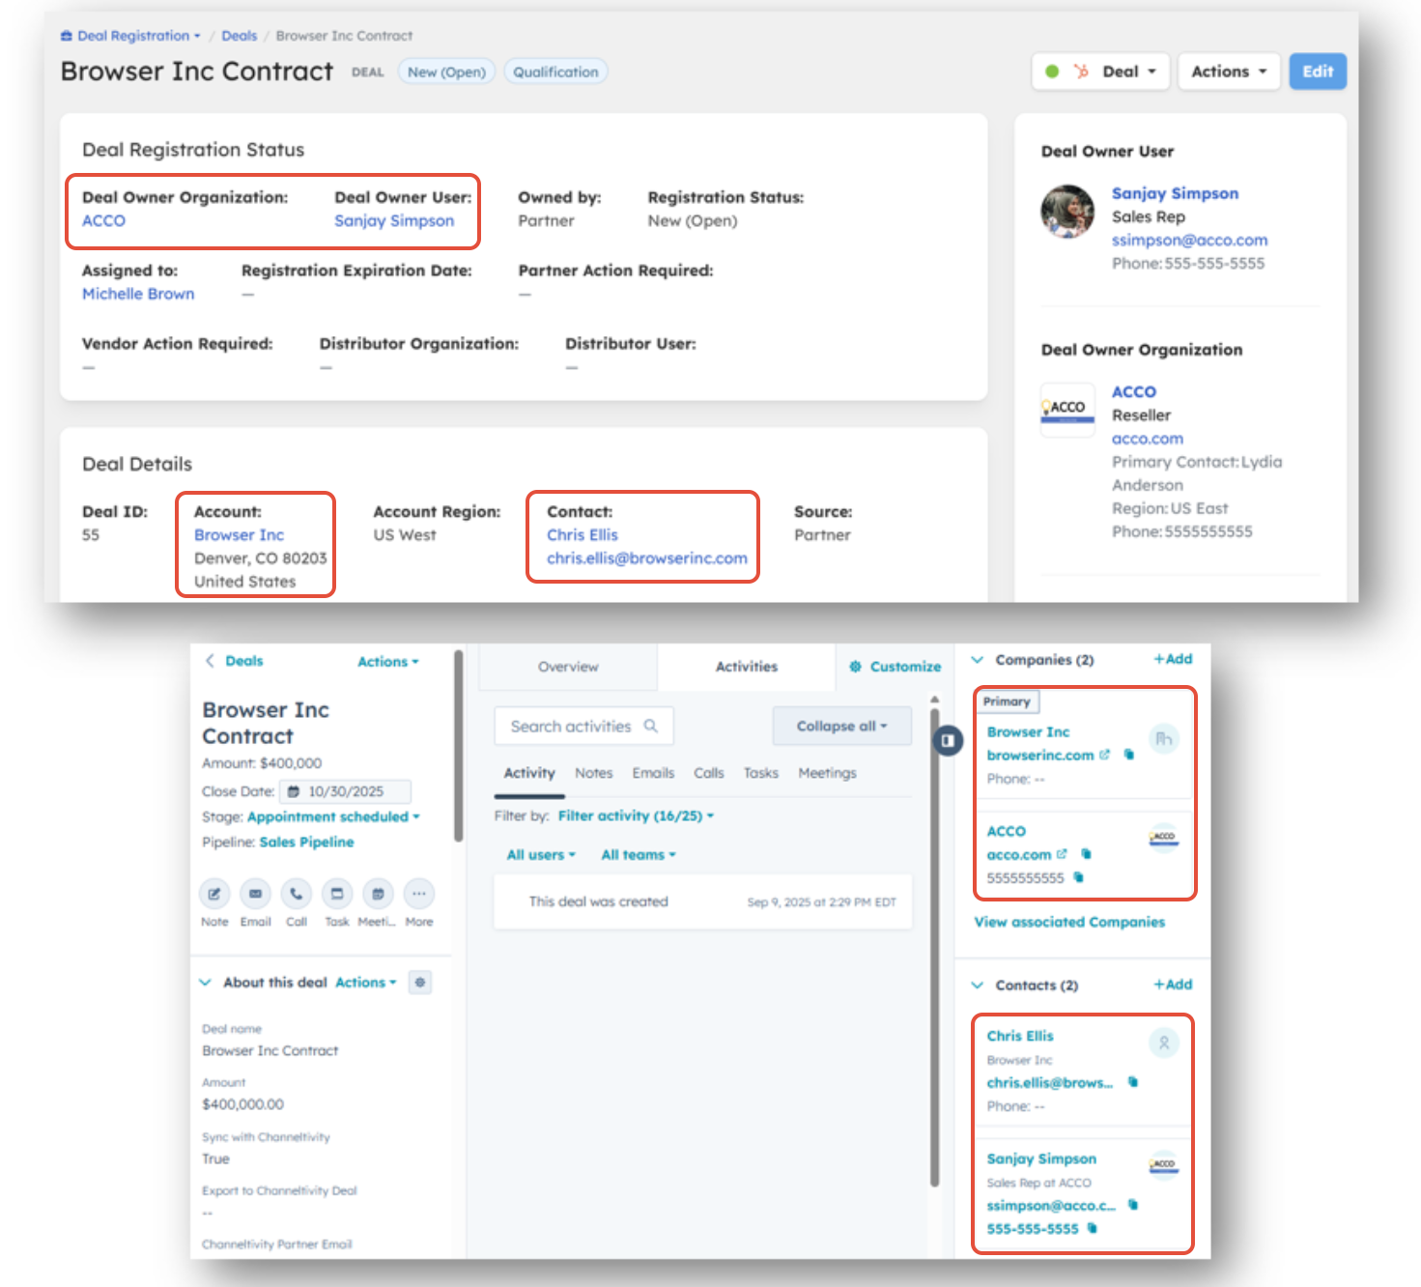
Task: Open Appointment scheduled stage dropdown
Action: (x=333, y=817)
